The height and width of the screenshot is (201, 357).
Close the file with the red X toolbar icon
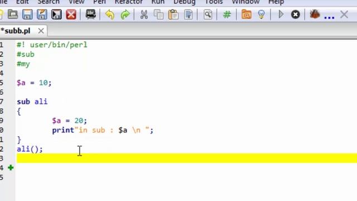(x=71, y=15)
